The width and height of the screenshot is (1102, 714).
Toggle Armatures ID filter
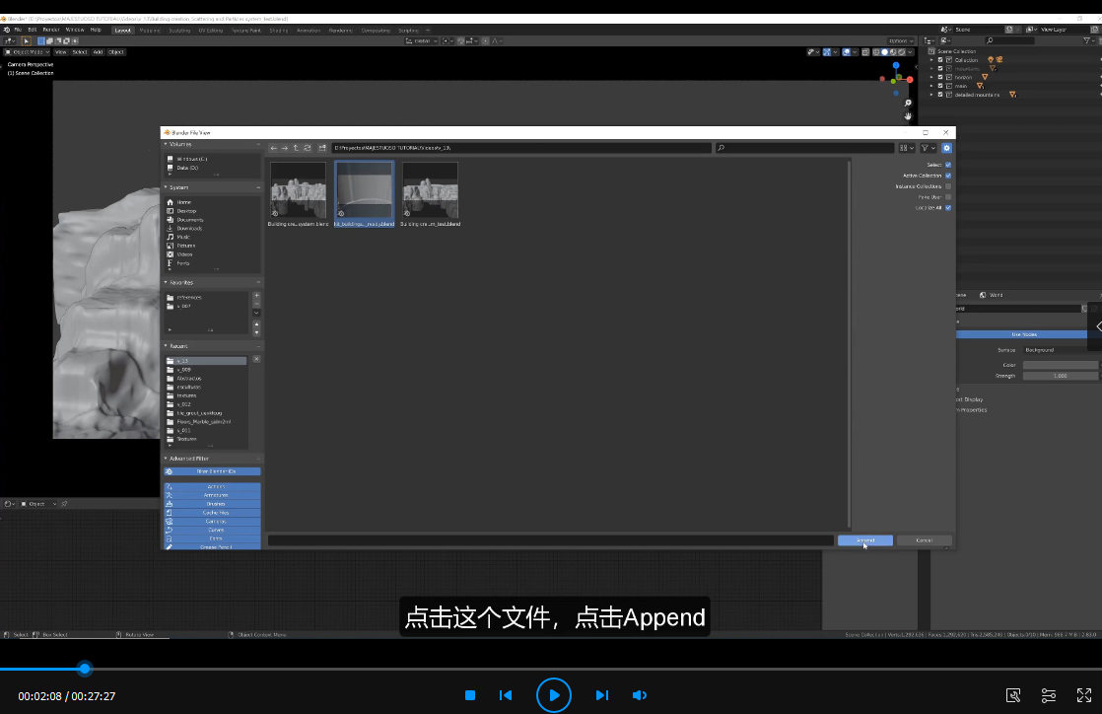pos(212,495)
